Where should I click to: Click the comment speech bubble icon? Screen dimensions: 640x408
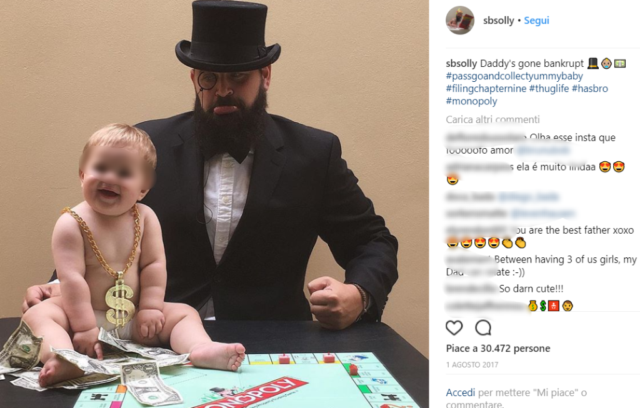[483, 328]
